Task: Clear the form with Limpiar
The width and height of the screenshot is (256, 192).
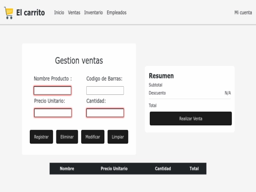Action: click(118, 137)
